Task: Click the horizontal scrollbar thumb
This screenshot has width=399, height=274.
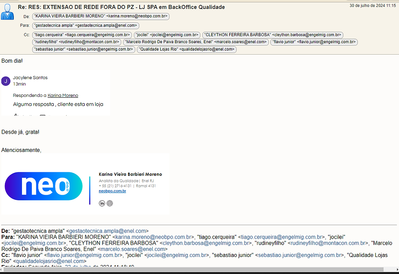Action: tap(193, 270)
